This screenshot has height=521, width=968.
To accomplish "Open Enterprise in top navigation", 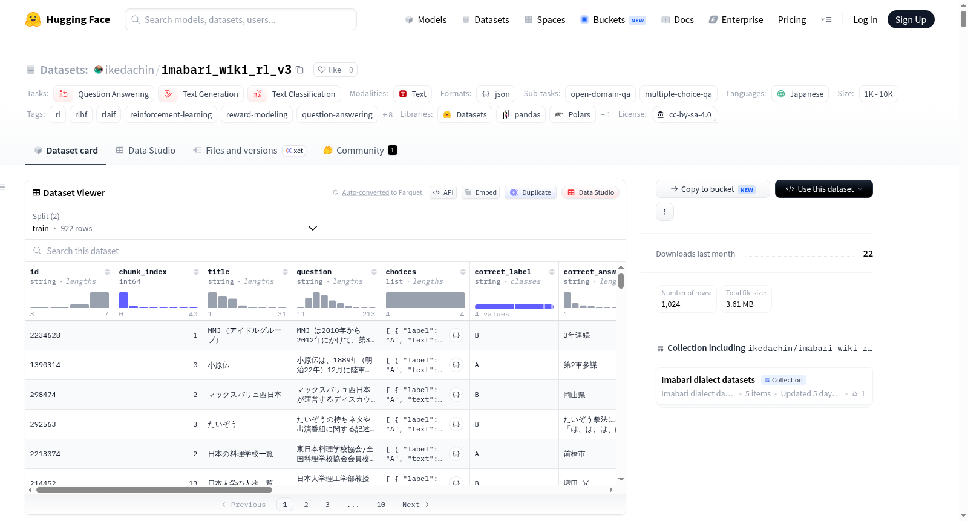I will 736,19.
